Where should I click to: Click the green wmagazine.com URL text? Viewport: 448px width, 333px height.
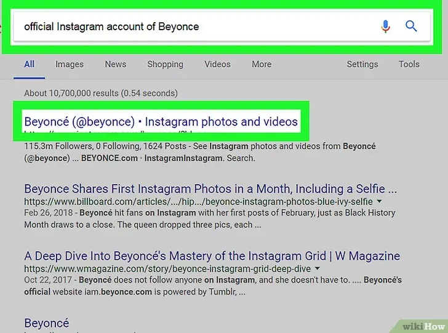167,269
